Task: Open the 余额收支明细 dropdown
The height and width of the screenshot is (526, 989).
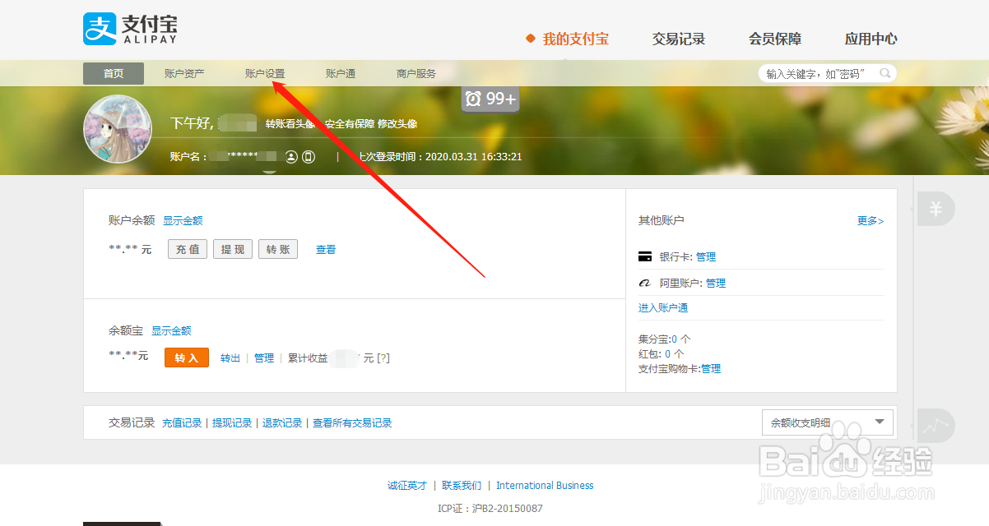Action: click(827, 422)
